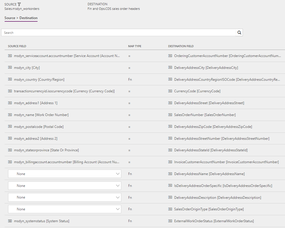This screenshot has width=285, height=228.
Task: Click the field type icon beside msdyn_serviceaccount.accountnumber
Action: [x=10, y=56]
